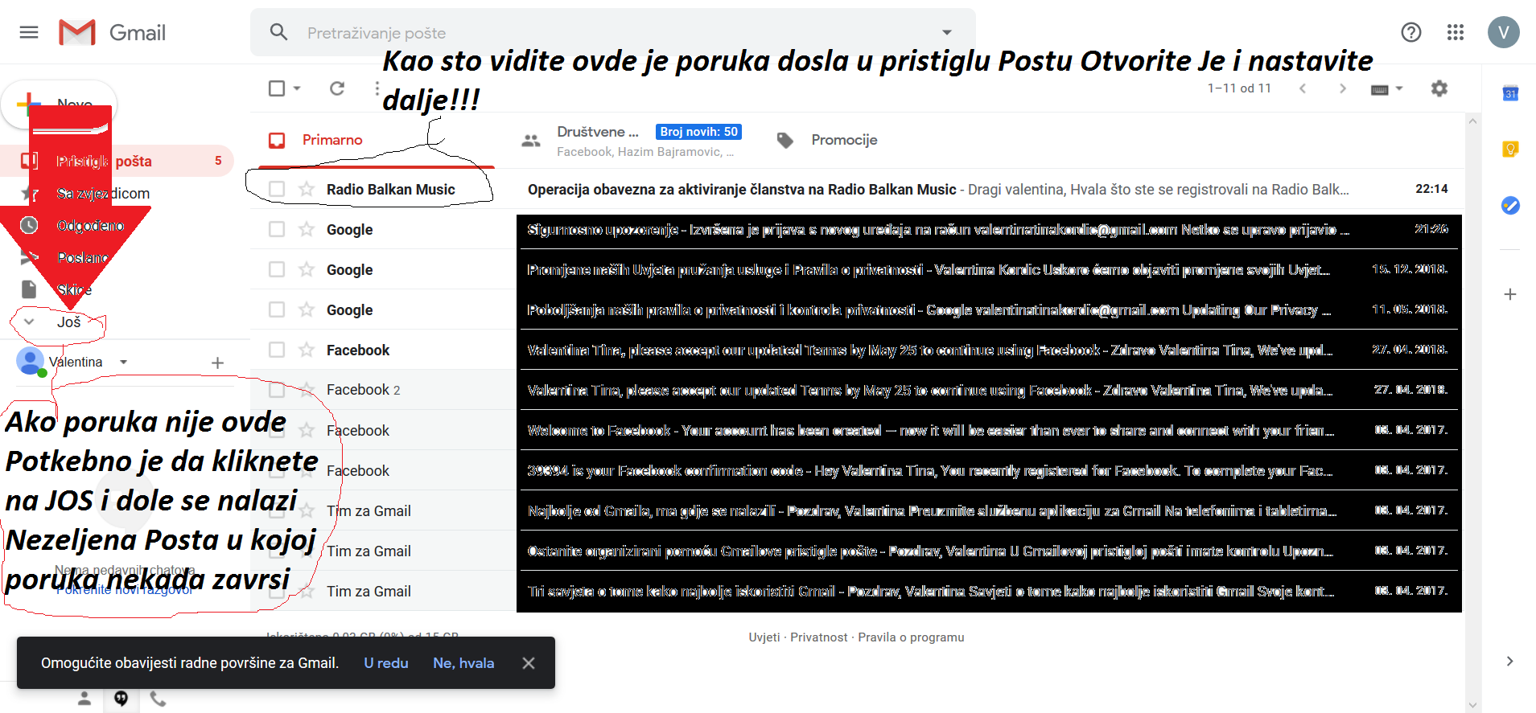
Task: Open the Uvjeti link
Action: [764, 637]
